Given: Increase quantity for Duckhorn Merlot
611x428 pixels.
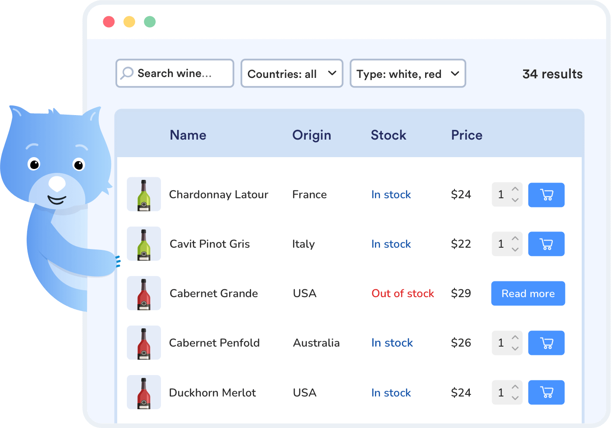Looking at the screenshot, I should (515, 387).
